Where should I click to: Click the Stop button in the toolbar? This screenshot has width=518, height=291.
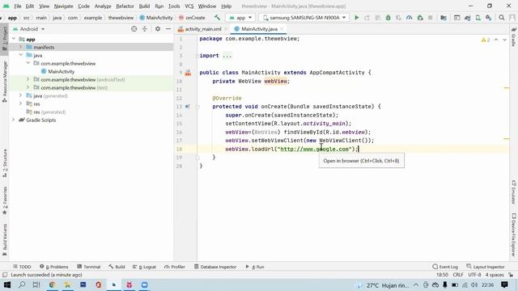[430, 18]
